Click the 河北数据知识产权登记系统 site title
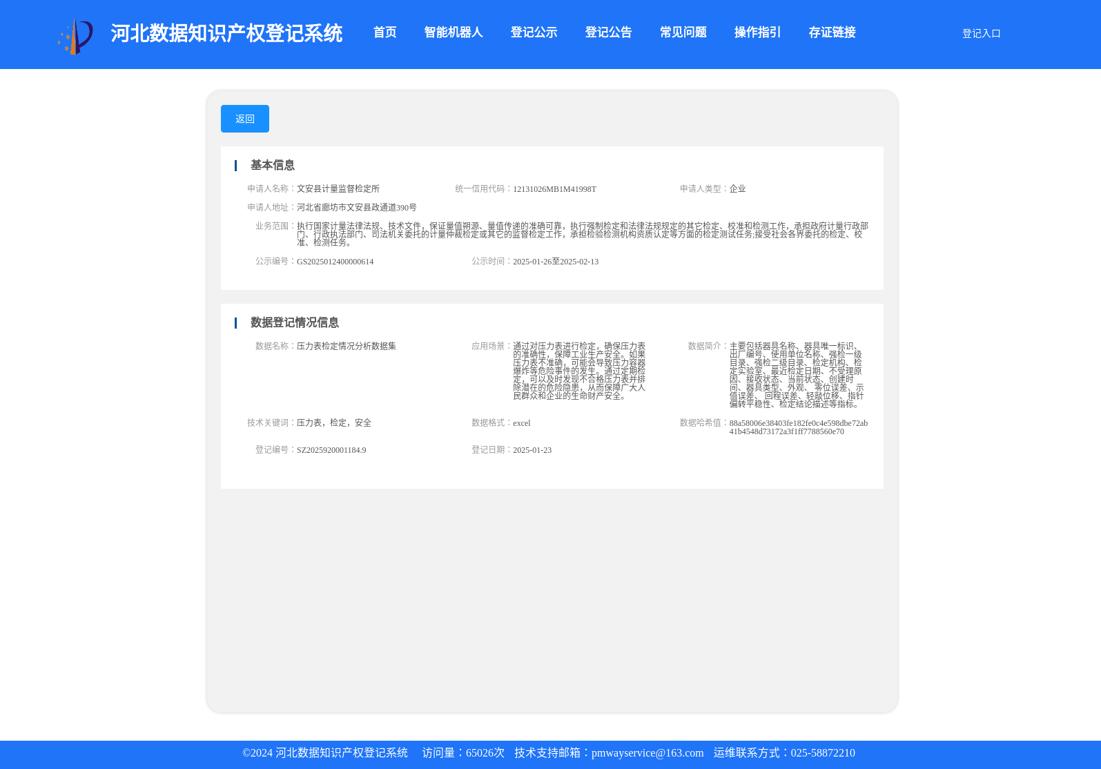Screen dimensions: 1101x769 tap(226, 33)
